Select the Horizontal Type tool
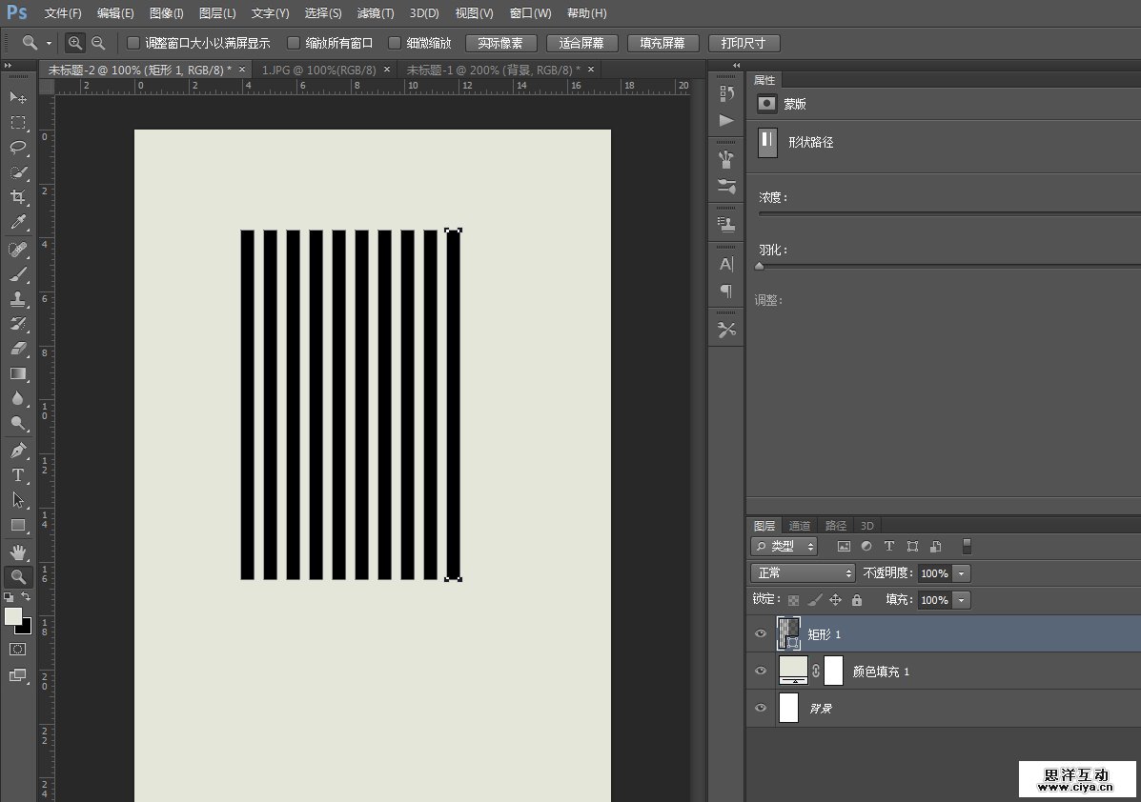Image resolution: width=1141 pixels, height=802 pixels. [x=18, y=474]
